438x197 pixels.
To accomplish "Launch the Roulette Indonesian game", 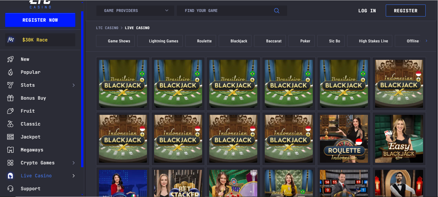I will coord(344,139).
